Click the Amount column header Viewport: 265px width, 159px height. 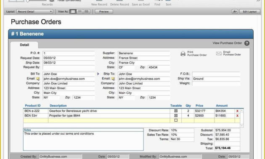[222, 105]
